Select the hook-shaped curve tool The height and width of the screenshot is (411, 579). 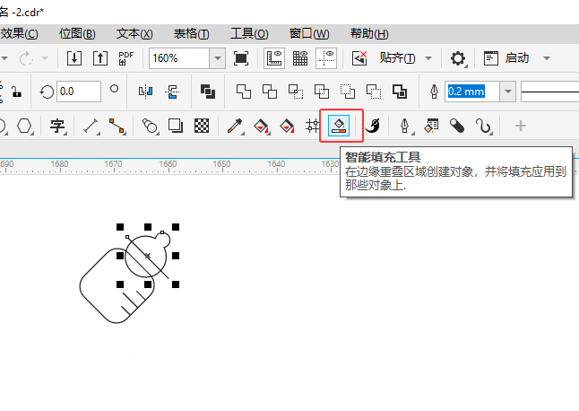point(483,126)
